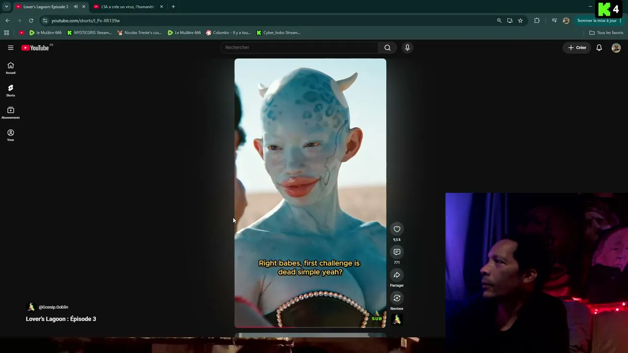Open Abonnements in the YouTube sidebar
Screen dimensions: 628x353
click(10, 113)
